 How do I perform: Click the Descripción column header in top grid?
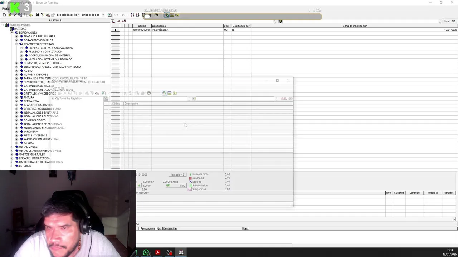(187, 26)
